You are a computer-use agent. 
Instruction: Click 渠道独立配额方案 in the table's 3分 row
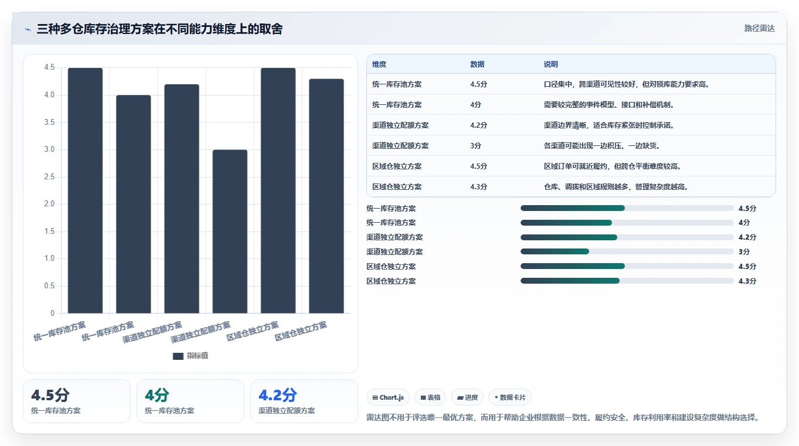tap(400, 146)
